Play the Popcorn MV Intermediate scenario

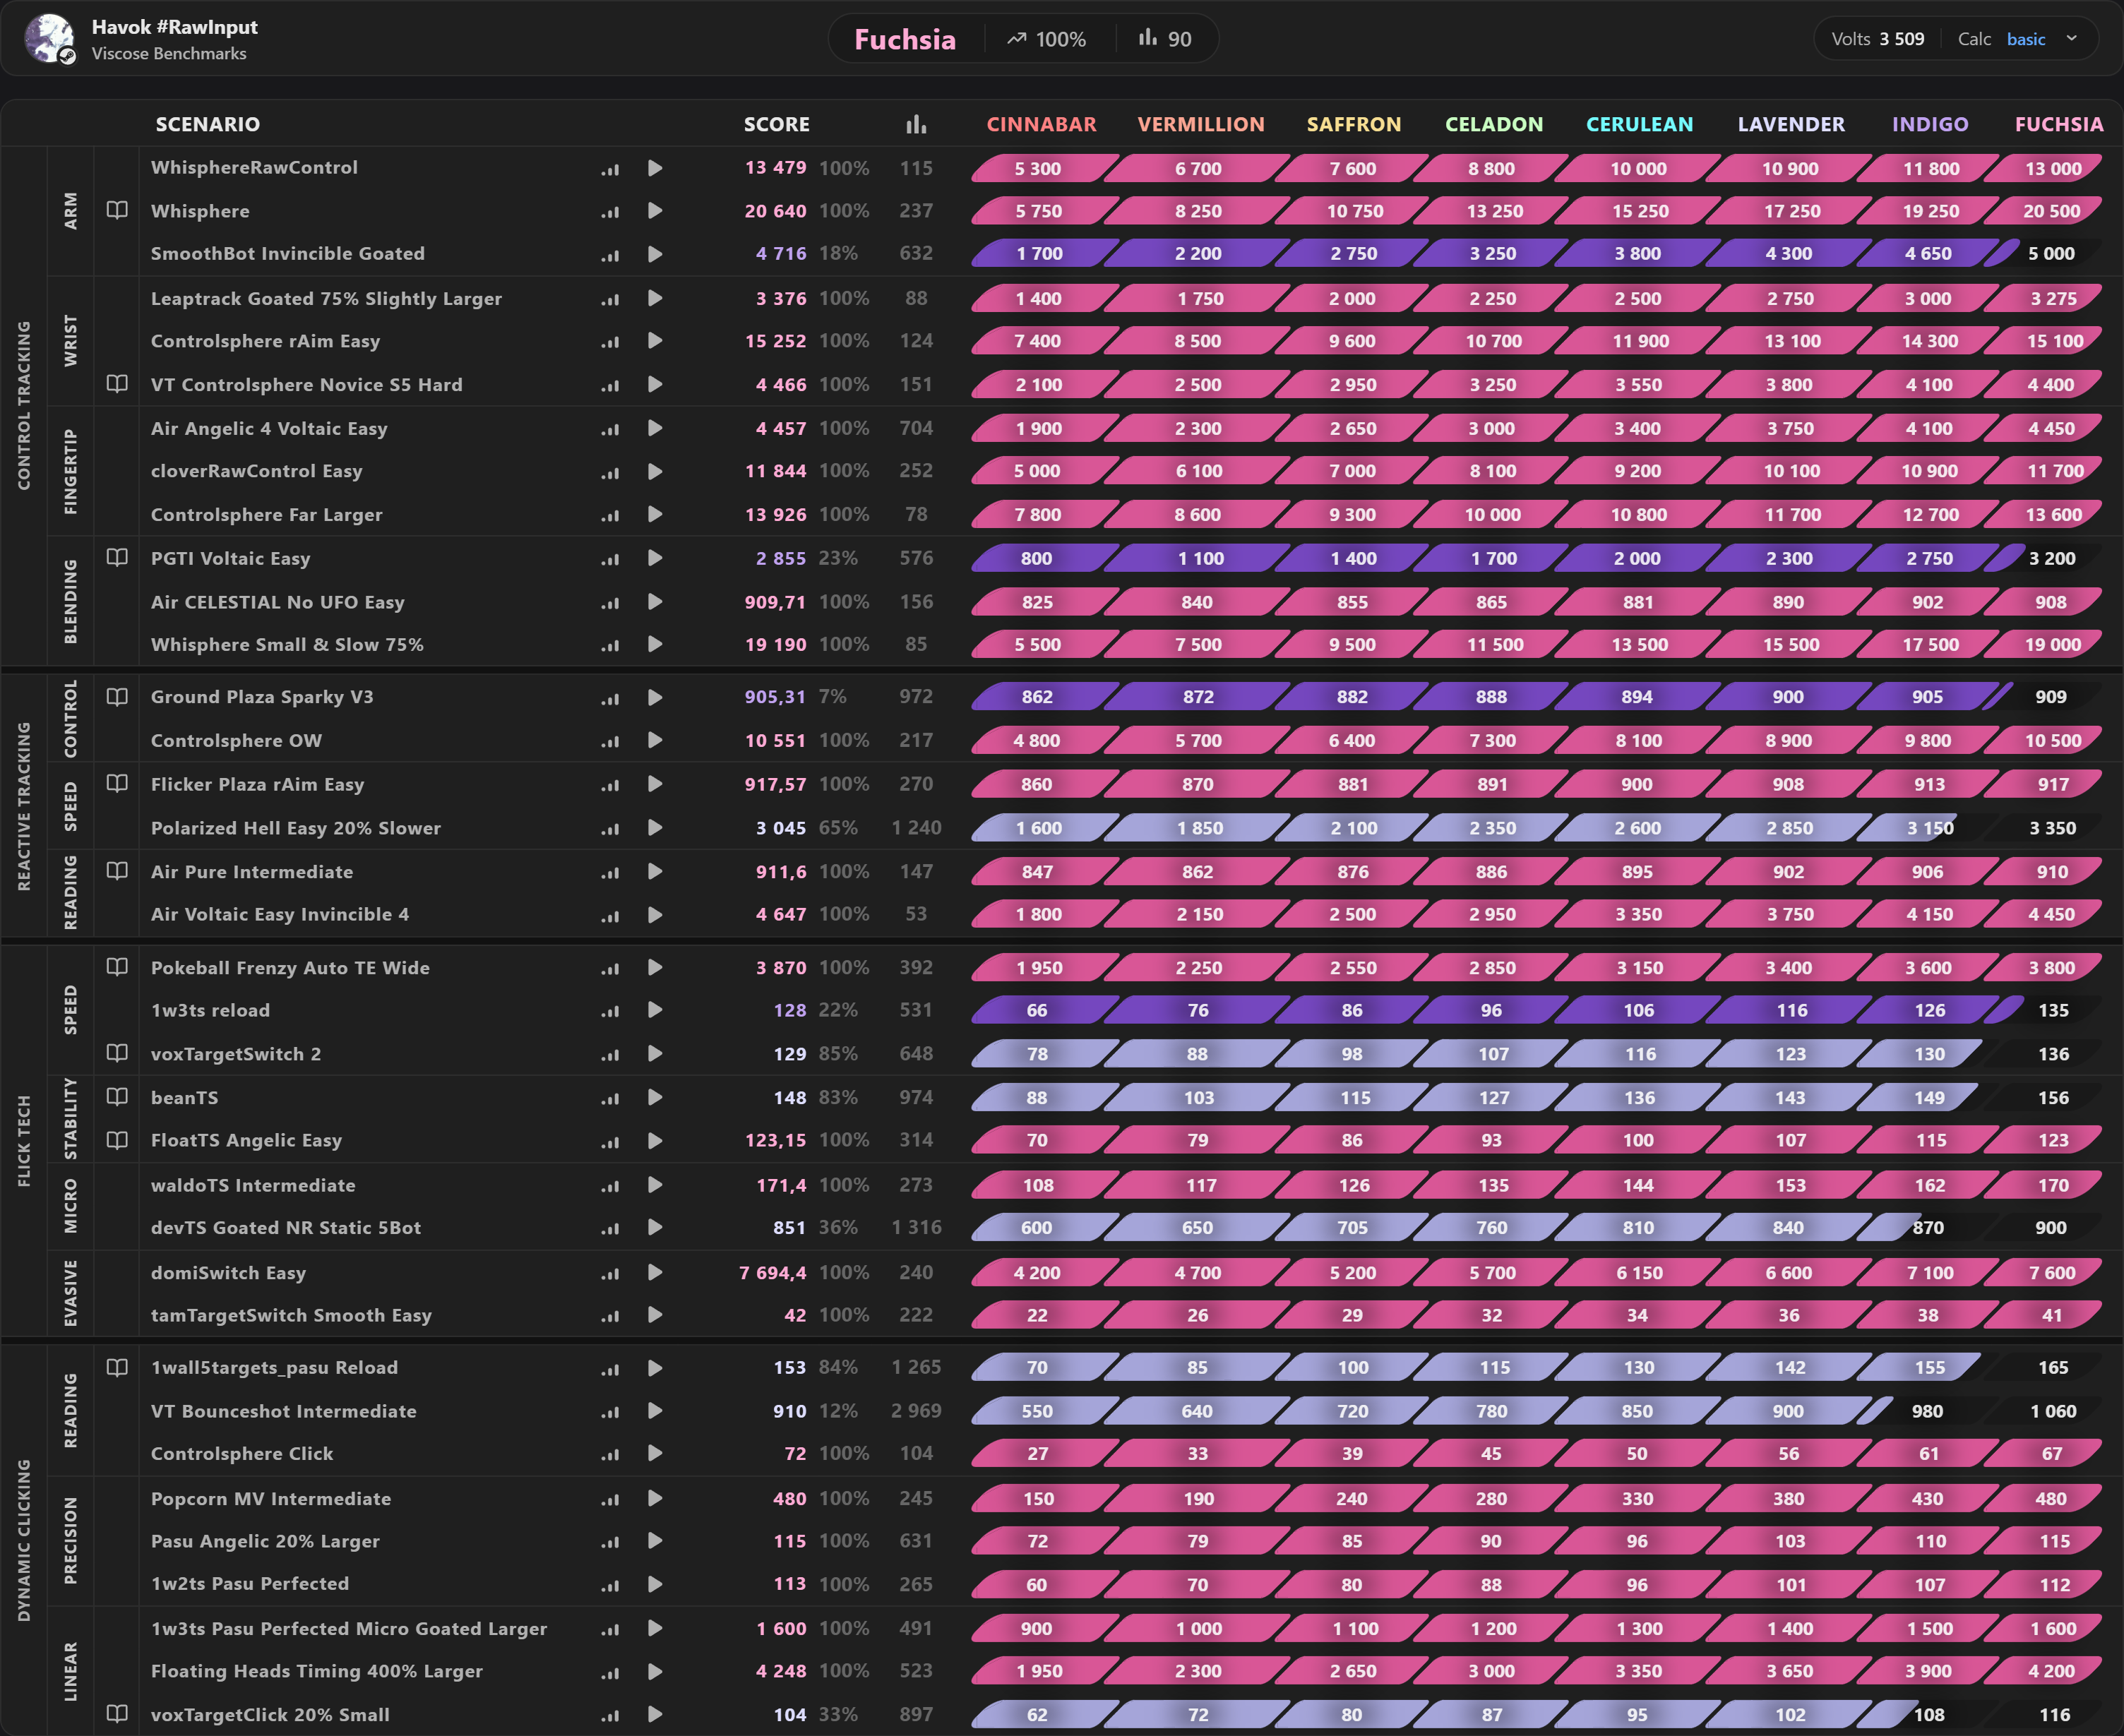655,1498
